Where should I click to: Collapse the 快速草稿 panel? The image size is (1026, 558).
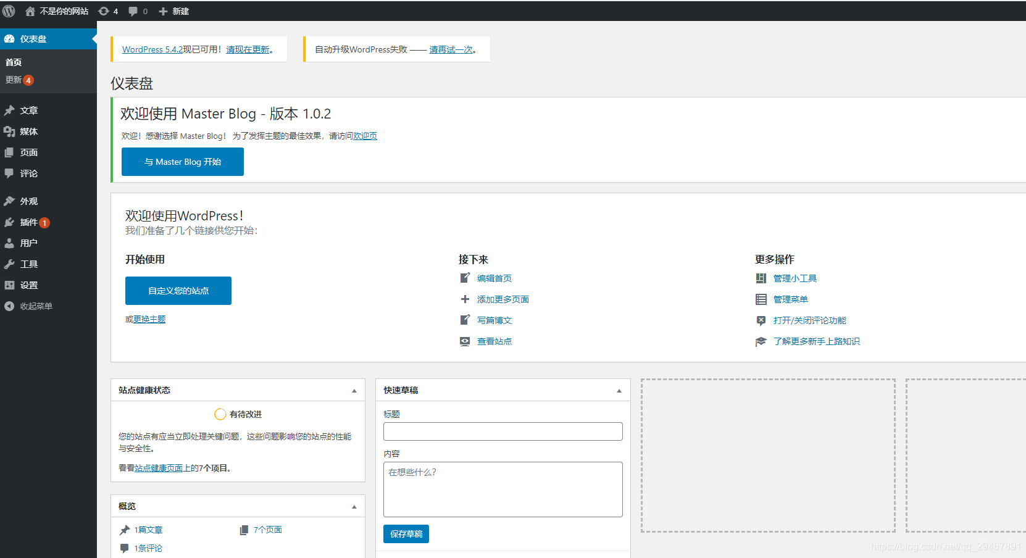tap(619, 391)
